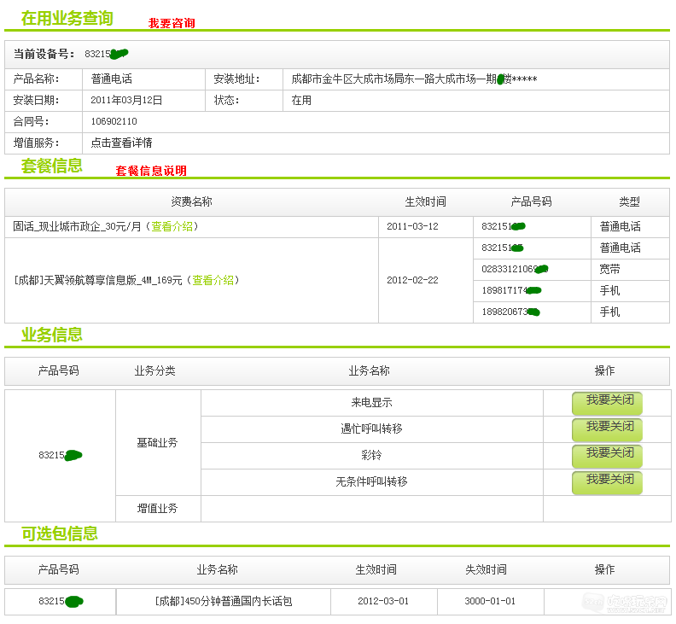The height and width of the screenshot is (624, 676).
Task: Select the contract number 106902110
Action: (x=114, y=121)
